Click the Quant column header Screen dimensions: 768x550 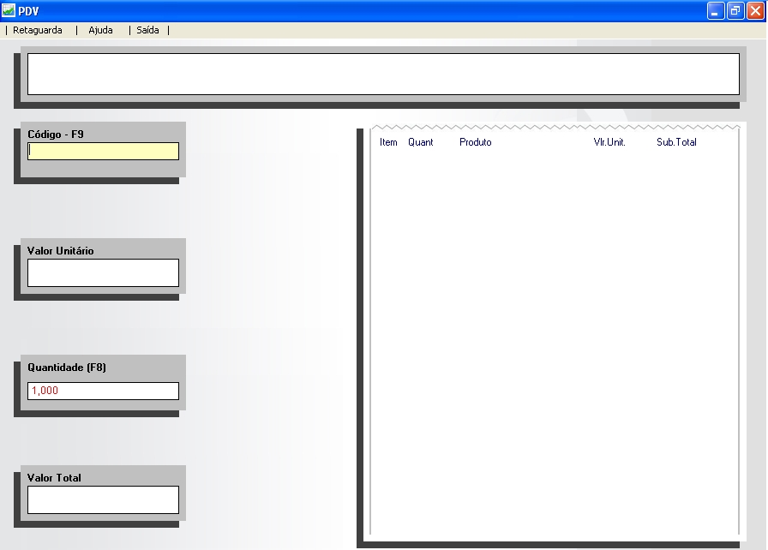click(x=420, y=142)
